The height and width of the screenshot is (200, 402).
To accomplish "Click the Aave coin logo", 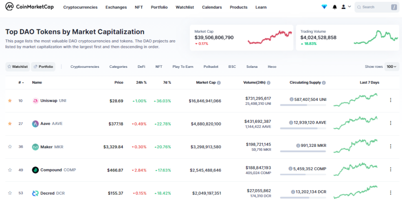I will (x=35, y=124).
